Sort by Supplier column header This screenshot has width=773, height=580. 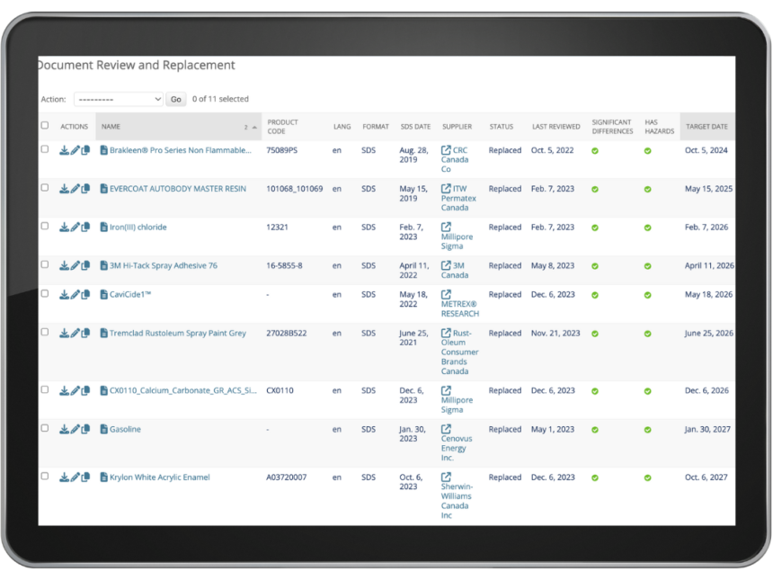(457, 127)
